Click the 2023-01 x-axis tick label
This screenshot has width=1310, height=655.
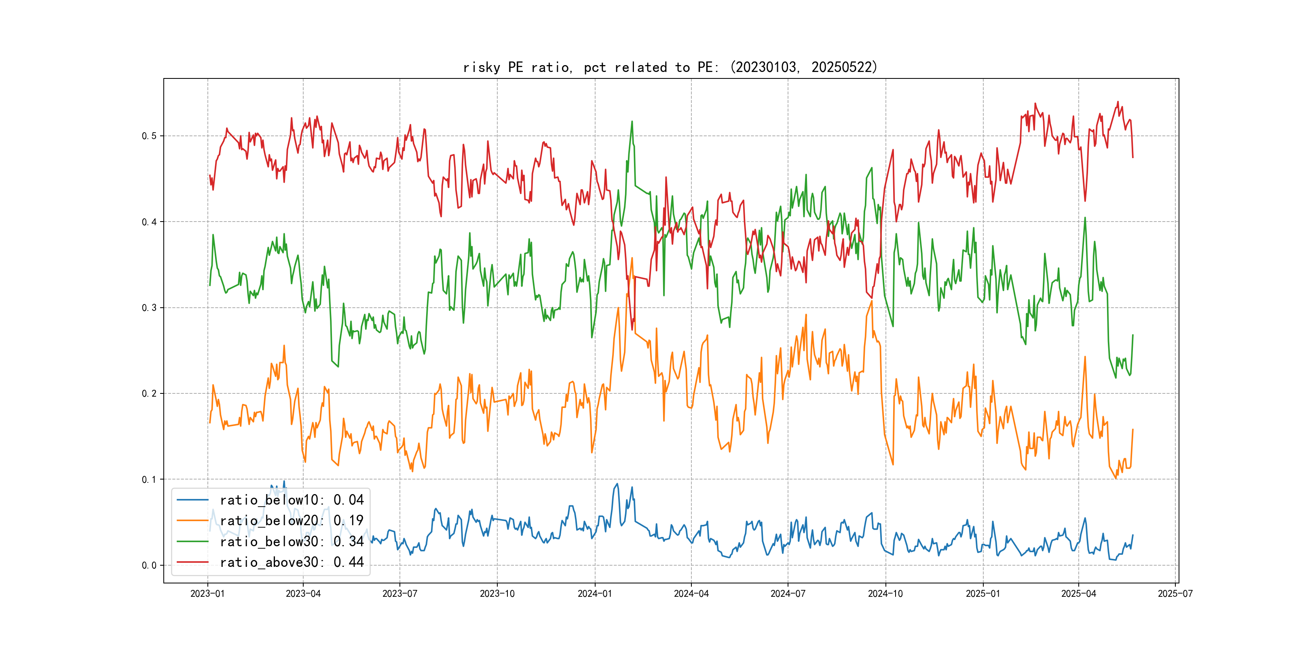tap(207, 594)
